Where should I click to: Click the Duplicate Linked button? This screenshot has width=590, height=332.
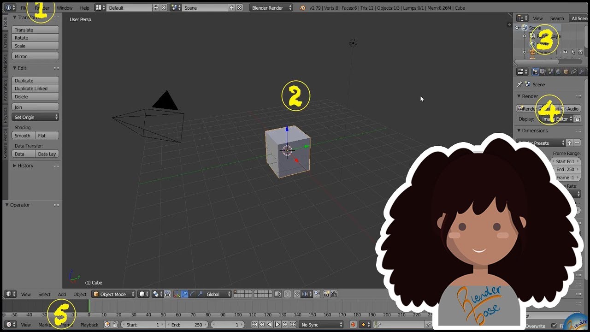coord(35,89)
